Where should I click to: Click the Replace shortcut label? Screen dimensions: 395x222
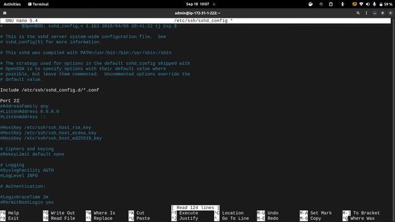click(x=103, y=218)
